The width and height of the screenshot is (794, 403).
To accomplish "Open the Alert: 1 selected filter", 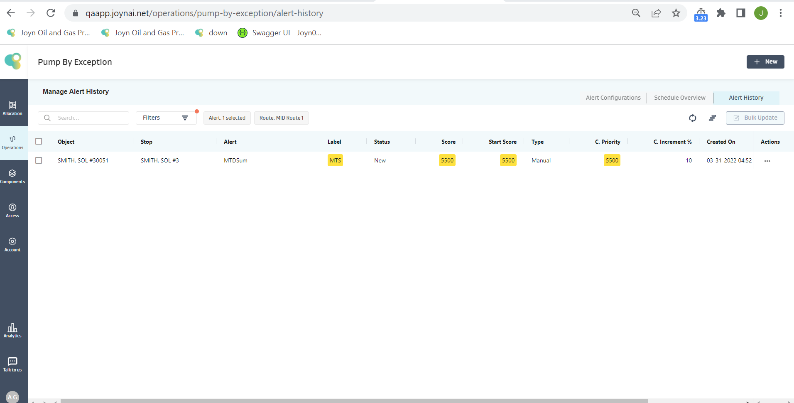I will (x=227, y=118).
